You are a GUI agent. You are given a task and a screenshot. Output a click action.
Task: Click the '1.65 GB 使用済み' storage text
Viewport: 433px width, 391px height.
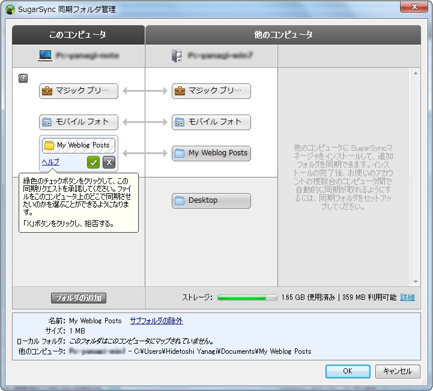point(308,297)
